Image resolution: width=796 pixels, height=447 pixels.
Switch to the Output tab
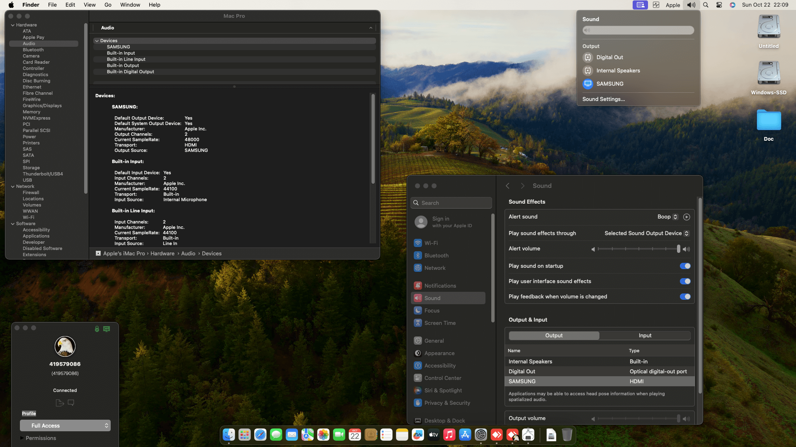[x=554, y=336]
